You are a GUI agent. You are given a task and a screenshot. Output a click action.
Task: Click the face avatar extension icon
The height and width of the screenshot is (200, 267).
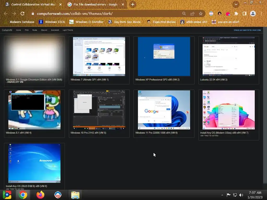click(220, 14)
